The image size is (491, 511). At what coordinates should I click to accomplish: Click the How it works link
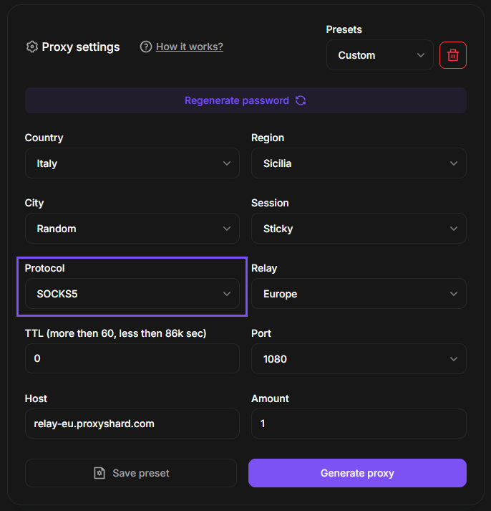coord(190,47)
